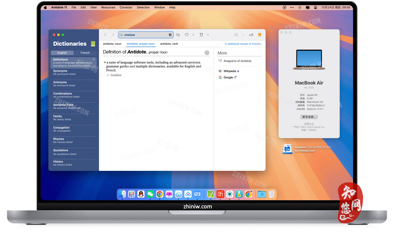Open the red 听 app in Dock
The width and height of the screenshot is (394, 236).
click(x=220, y=194)
